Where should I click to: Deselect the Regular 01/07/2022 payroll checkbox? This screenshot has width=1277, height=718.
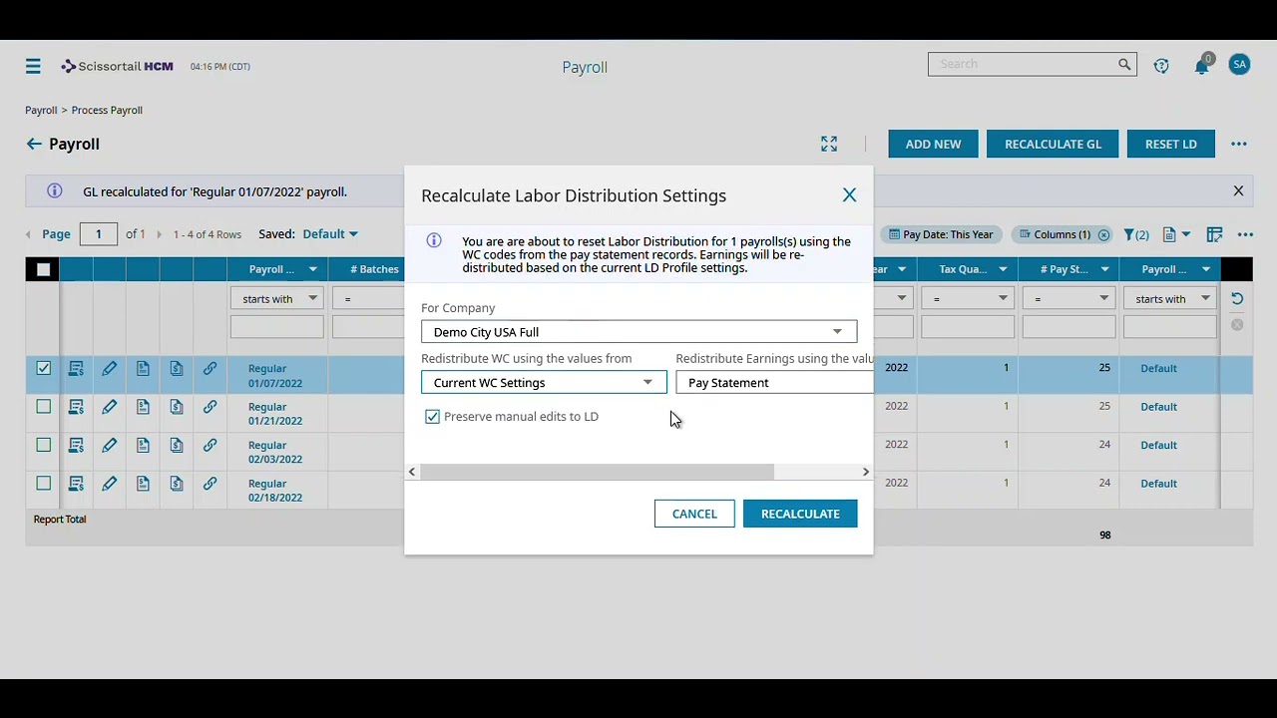43,368
